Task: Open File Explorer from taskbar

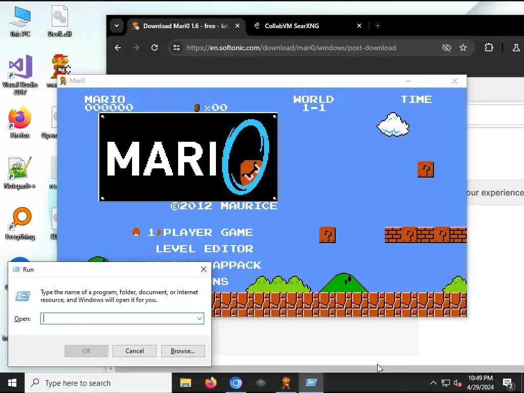Action: (x=185, y=383)
